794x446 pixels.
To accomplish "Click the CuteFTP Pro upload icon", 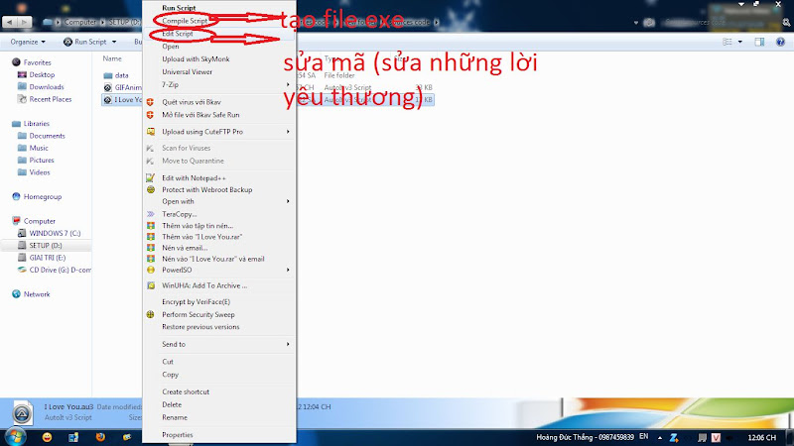I will tap(151, 131).
